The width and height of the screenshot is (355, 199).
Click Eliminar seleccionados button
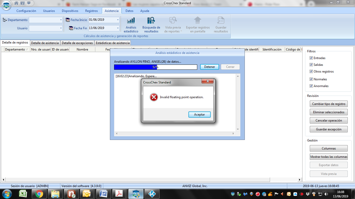point(329,112)
